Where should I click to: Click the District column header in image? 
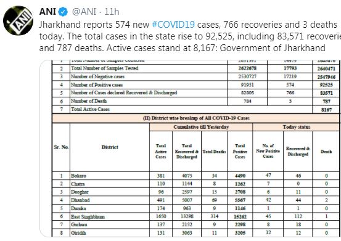[110, 147]
